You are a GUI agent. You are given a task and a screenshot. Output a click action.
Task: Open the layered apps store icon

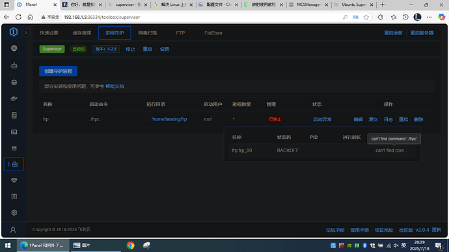coord(14,82)
